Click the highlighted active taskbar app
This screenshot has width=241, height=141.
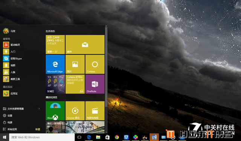point(154,137)
